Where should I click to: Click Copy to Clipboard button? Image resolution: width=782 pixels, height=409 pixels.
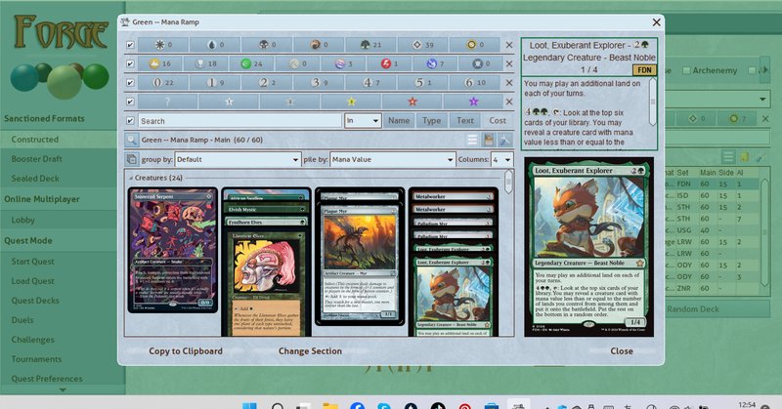186,351
